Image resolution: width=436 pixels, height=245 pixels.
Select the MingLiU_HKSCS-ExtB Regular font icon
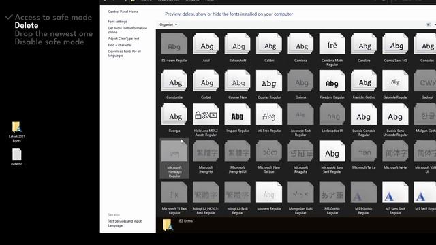206,192
